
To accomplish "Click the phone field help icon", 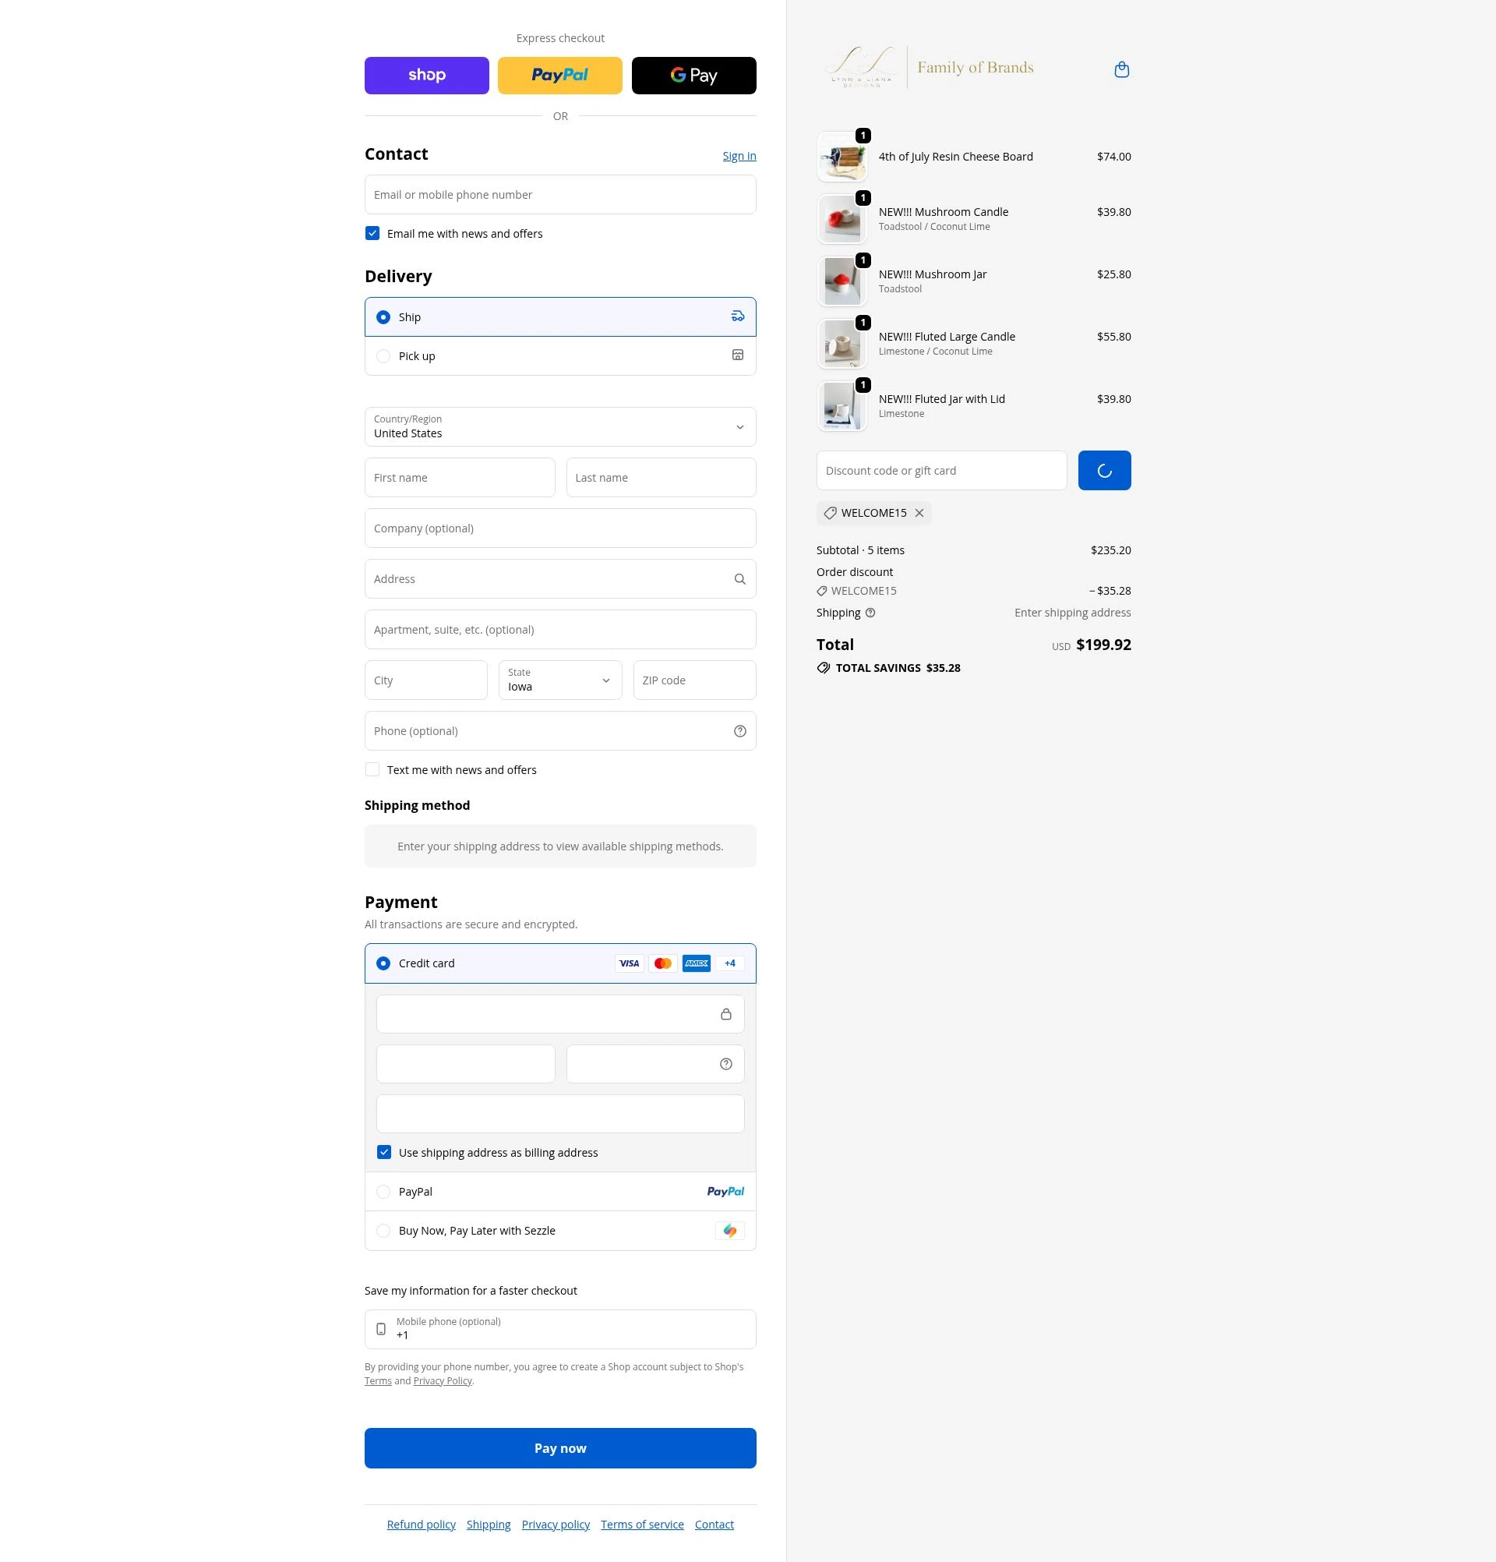I will click(740, 732).
